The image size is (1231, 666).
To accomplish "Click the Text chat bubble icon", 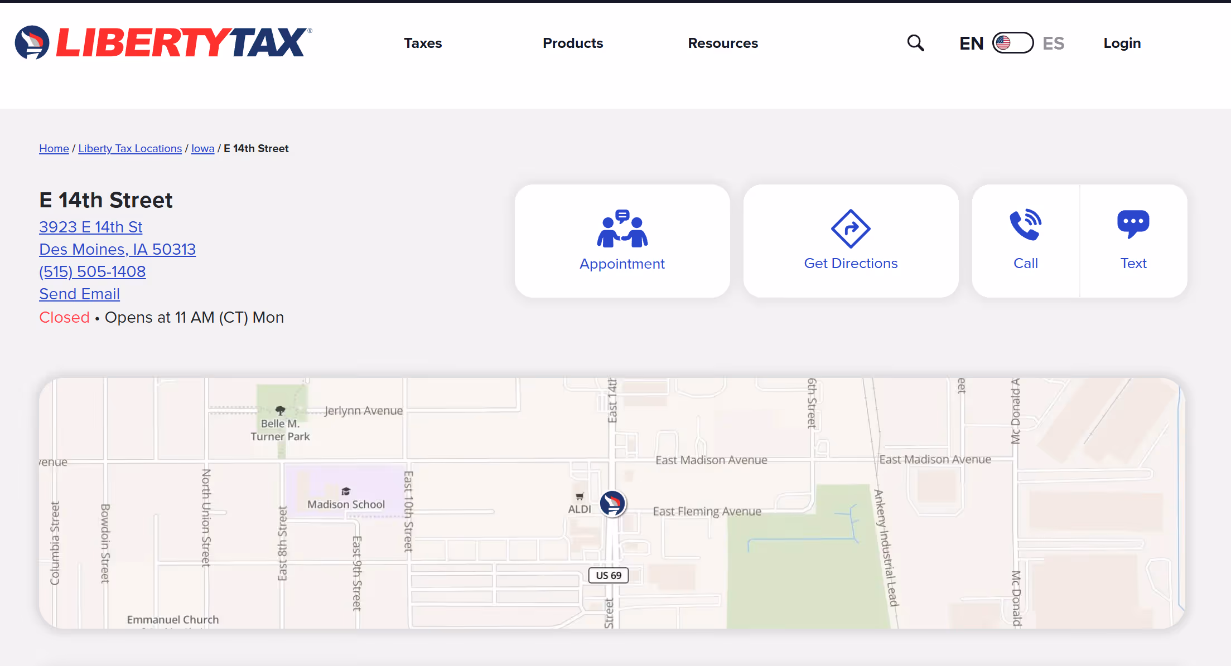I will [x=1133, y=225].
